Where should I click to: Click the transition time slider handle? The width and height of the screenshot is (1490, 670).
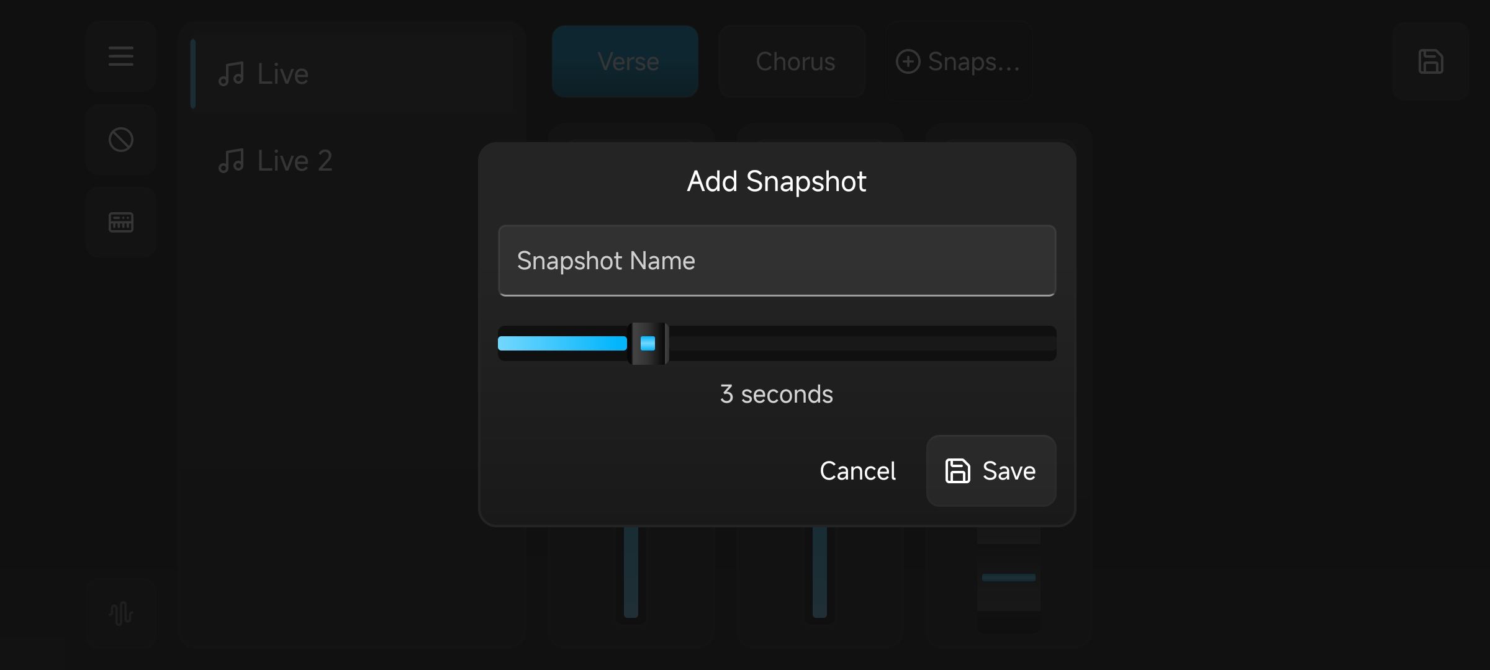click(648, 343)
